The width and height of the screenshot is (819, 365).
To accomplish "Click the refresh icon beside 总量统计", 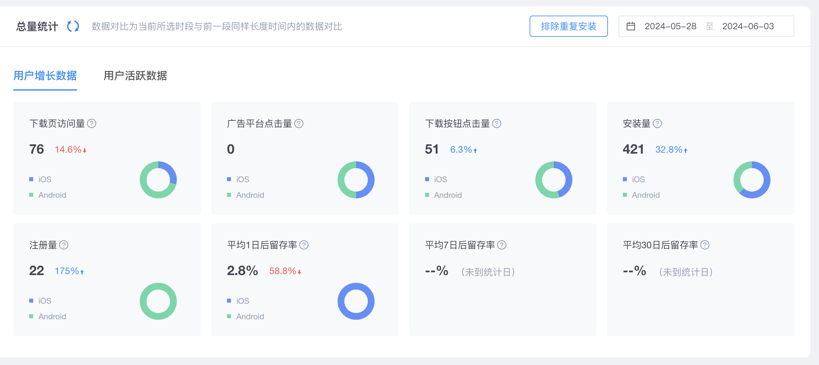I will point(73,26).
